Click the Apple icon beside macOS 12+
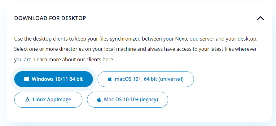Screen dimensions: 276x126 pos(110,79)
